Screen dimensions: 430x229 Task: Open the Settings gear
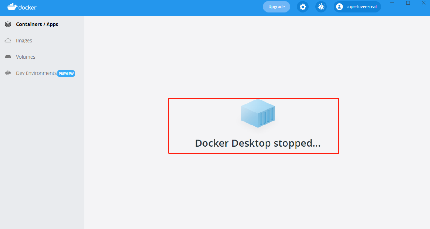coord(302,6)
